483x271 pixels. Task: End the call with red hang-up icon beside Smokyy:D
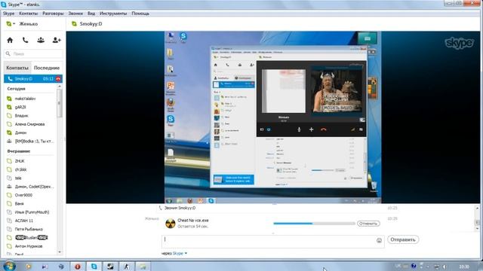click(58, 79)
